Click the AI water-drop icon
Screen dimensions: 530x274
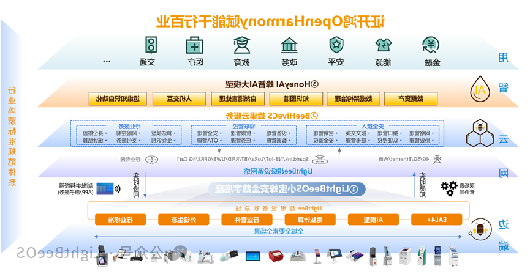[x=480, y=89]
